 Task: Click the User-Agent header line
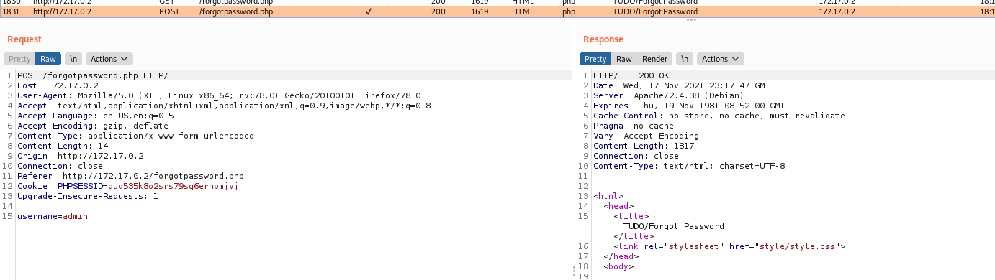click(219, 95)
